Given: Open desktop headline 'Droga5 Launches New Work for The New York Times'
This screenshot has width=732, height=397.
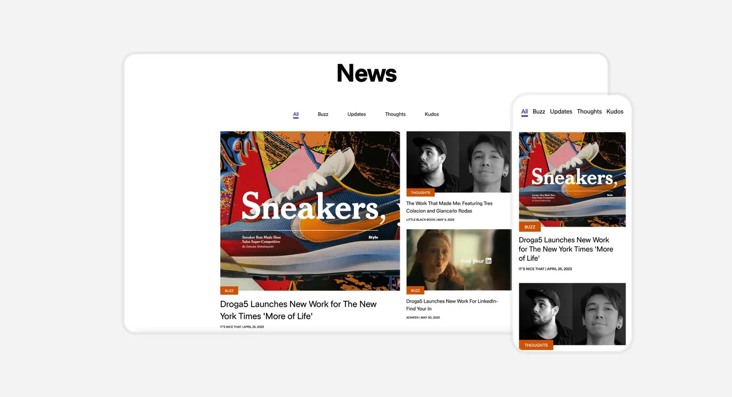Looking at the screenshot, I should pyautogui.click(x=298, y=310).
